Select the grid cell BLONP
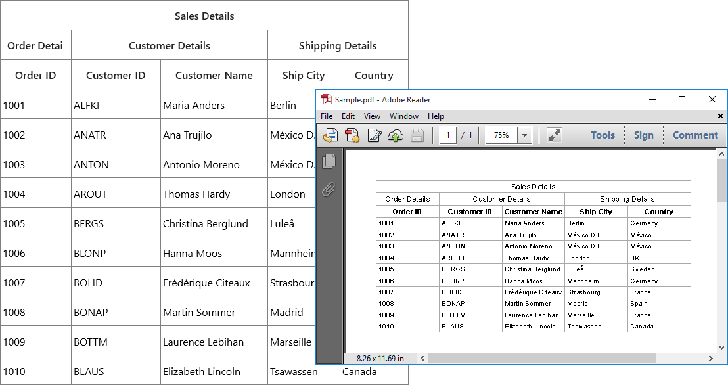Viewport: 728px width, 385px height. (116, 253)
